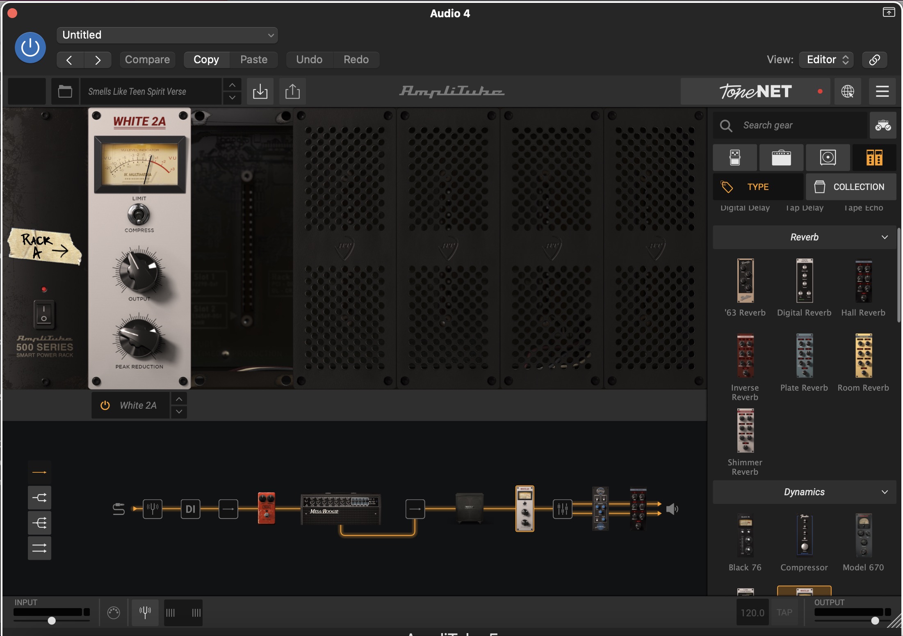Select the orange stomp pedal in chain
This screenshot has height=636, width=903.
tap(266, 508)
